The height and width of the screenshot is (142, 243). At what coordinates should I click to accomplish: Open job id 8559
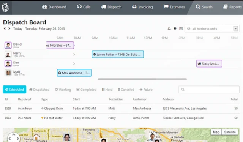coord(8,108)
